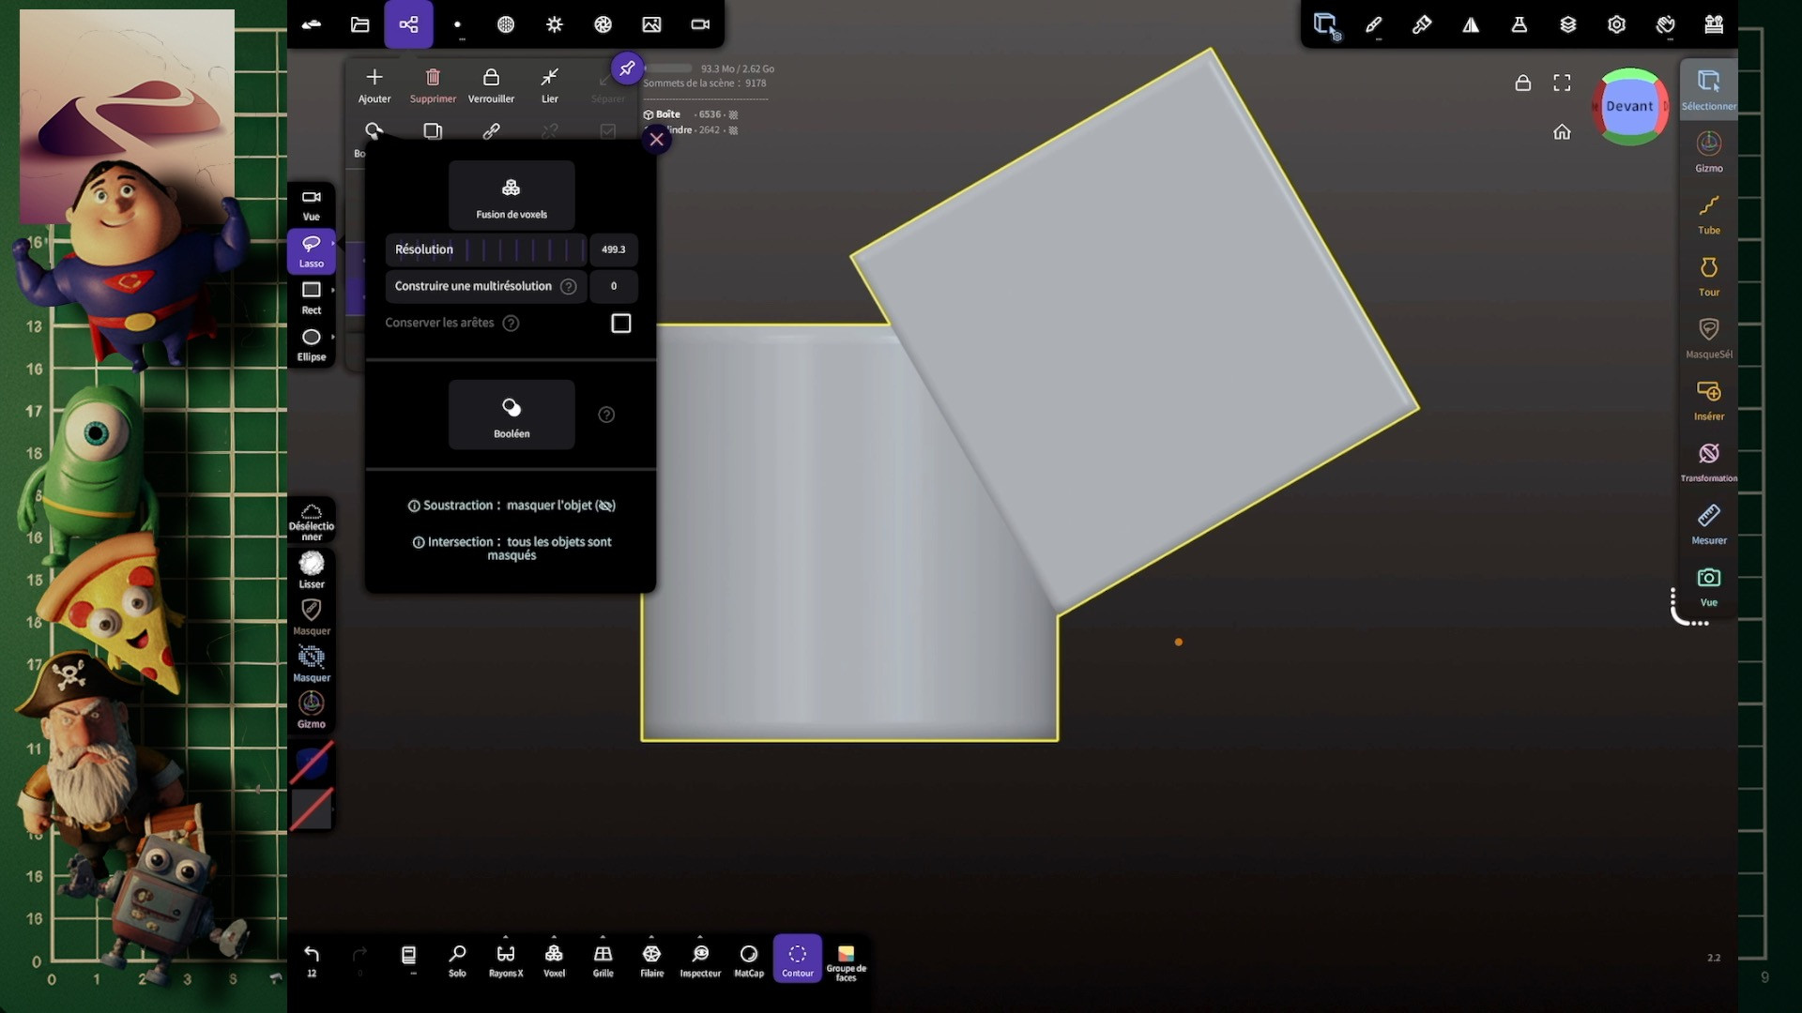Toggle RayonsX transparency mode
This screenshot has width=1802, height=1013.
point(505,959)
